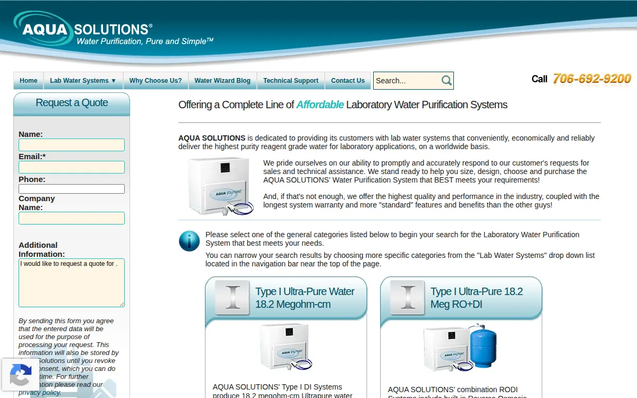Click the Type I DI system product image
Image resolution: width=637 pixels, height=398 pixels.
tap(286, 347)
